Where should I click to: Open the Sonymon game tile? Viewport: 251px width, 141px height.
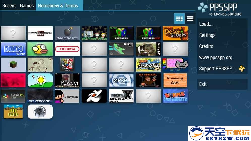point(67,96)
